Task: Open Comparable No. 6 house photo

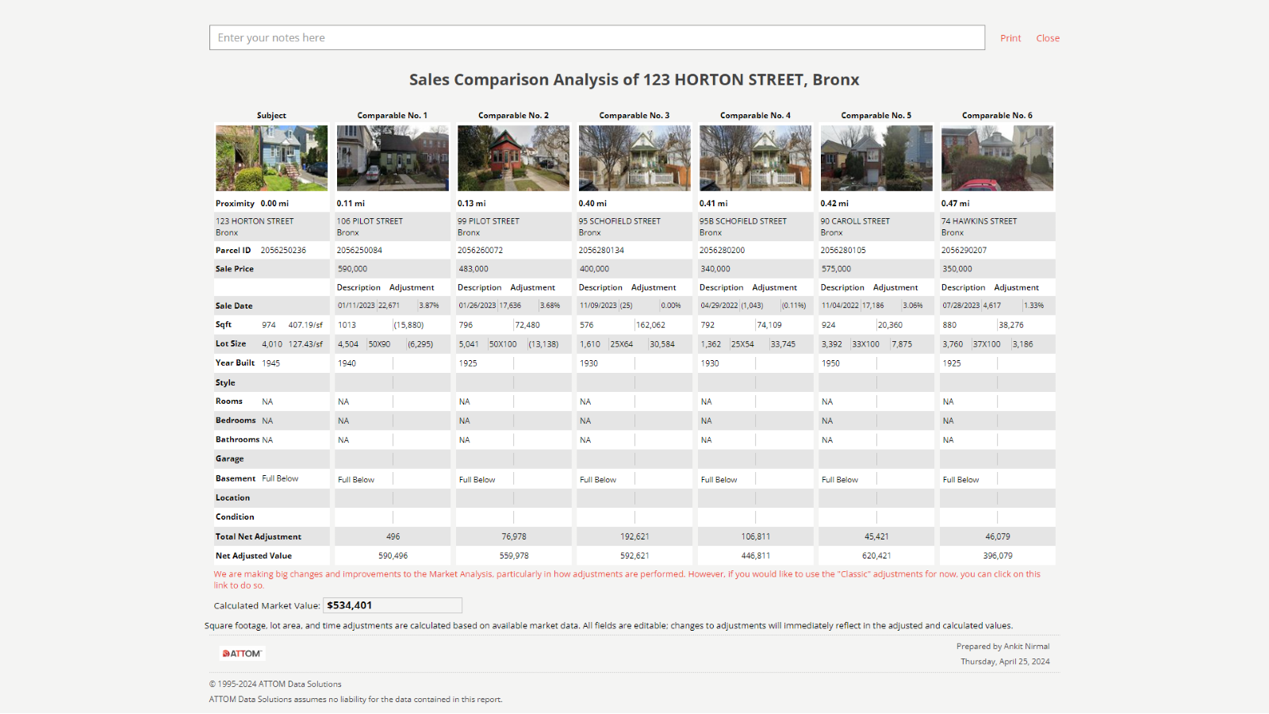Action: [x=997, y=158]
